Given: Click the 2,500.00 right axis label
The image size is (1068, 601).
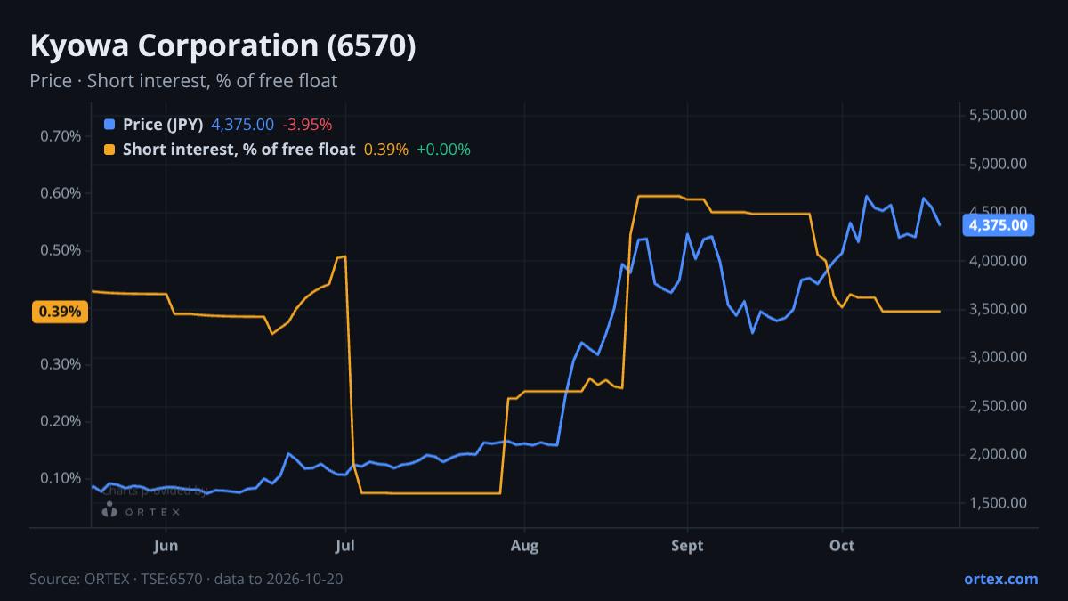Looking at the screenshot, I should (x=998, y=406).
